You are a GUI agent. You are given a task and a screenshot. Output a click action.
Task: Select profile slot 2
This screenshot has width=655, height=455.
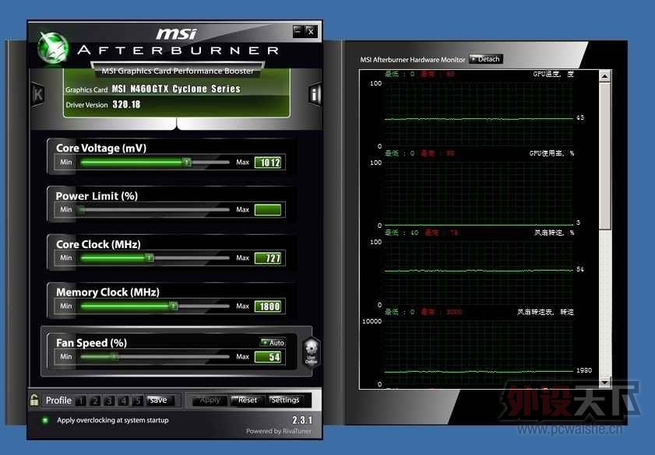pos(95,401)
